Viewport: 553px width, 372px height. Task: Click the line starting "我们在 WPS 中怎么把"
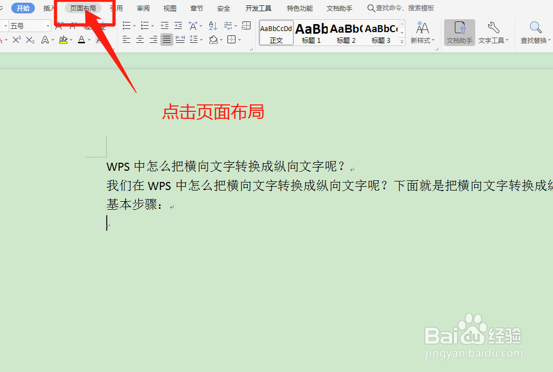330,186
